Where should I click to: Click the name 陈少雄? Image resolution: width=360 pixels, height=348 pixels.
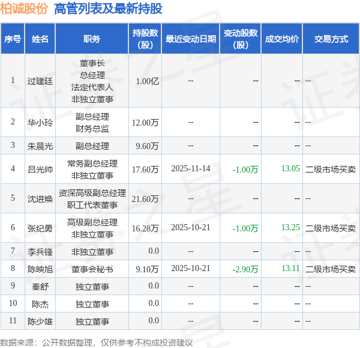(x=40, y=322)
